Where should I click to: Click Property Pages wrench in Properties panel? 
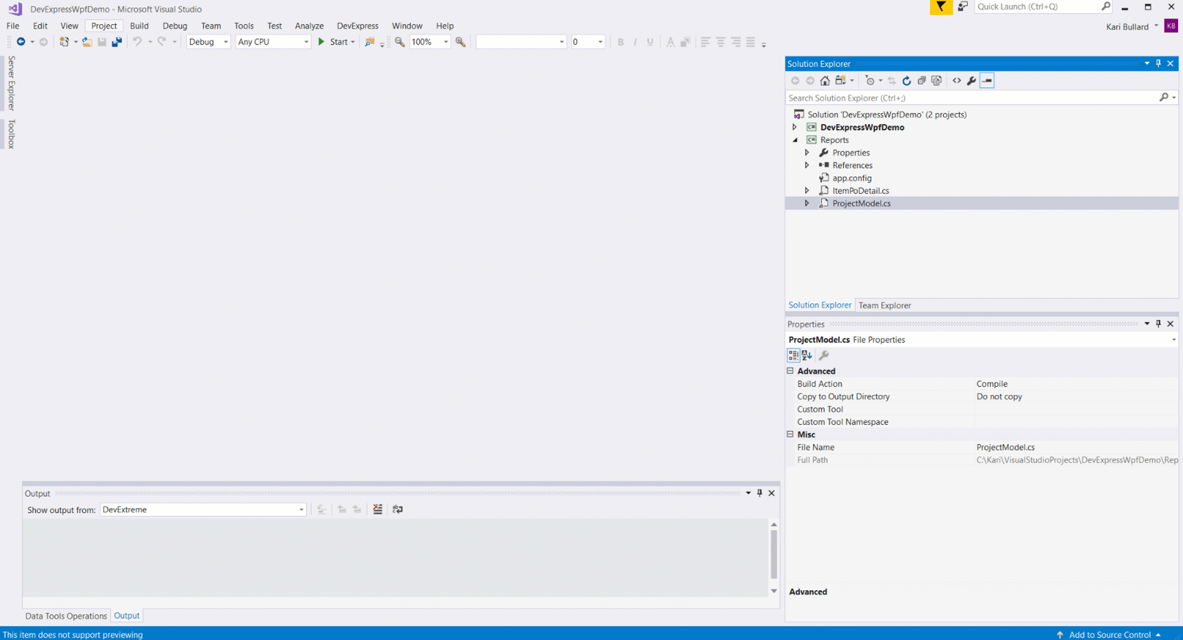tap(824, 355)
